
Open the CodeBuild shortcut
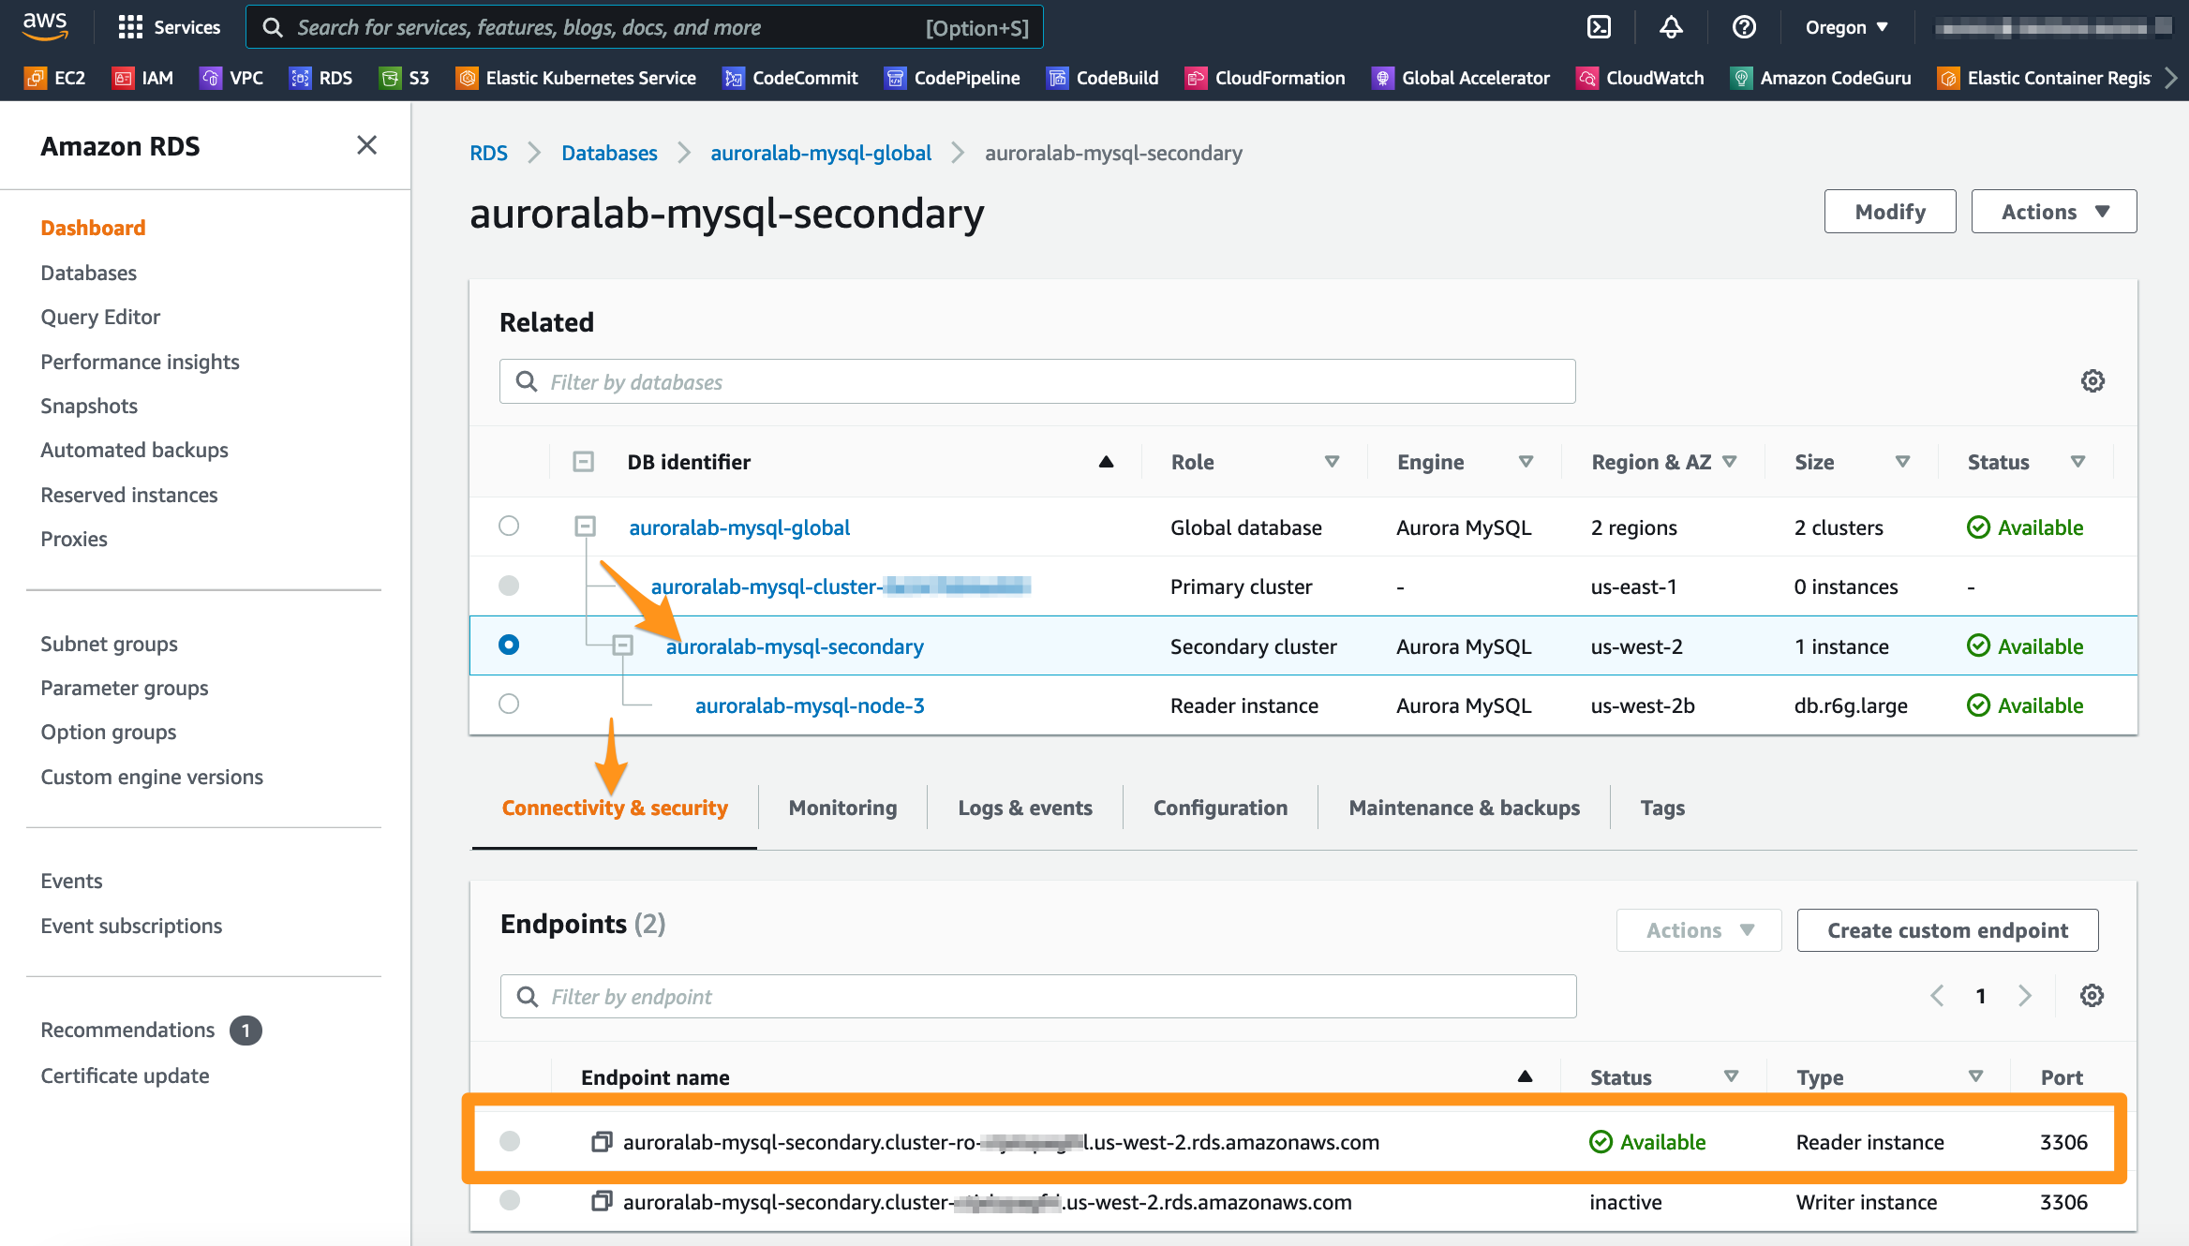point(1103,78)
